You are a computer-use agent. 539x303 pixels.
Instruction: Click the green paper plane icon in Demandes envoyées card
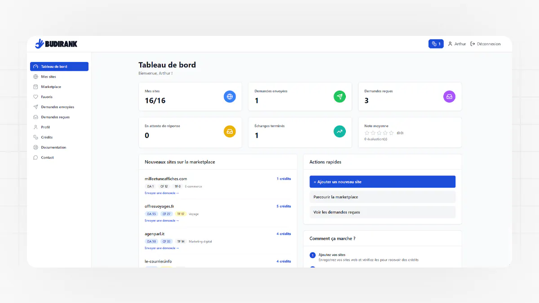(x=340, y=97)
